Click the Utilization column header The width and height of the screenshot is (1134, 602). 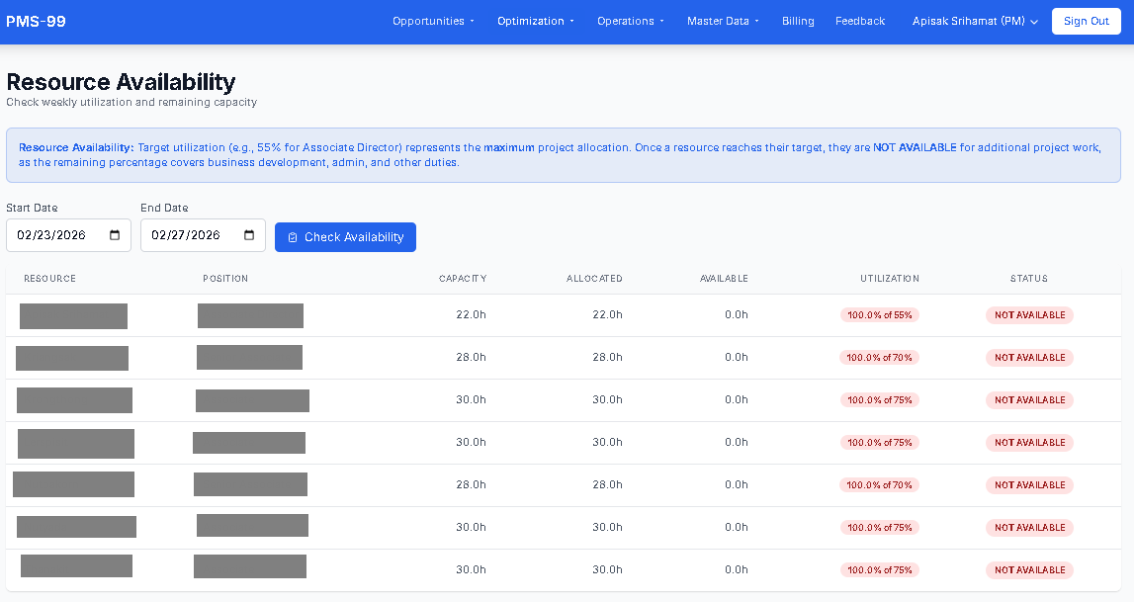(x=889, y=279)
